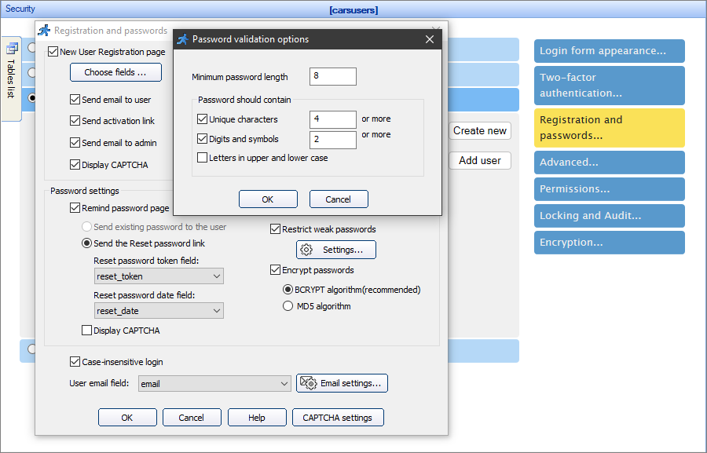Open Two-factor authentication settings
This screenshot has width=707, height=453.
coord(609,85)
